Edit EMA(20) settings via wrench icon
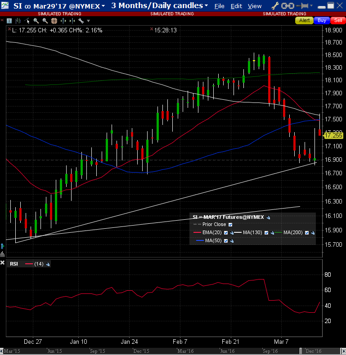This screenshot has height=355, width=346. [232, 233]
